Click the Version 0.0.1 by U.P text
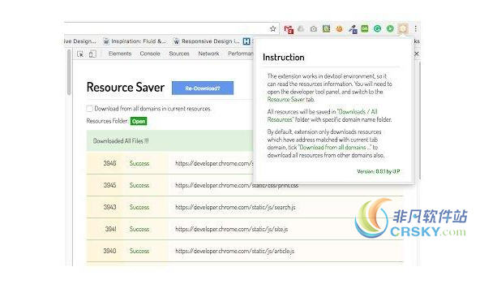Image resolution: width=480 pixels, height=293 pixels. click(x=379, y=171)
